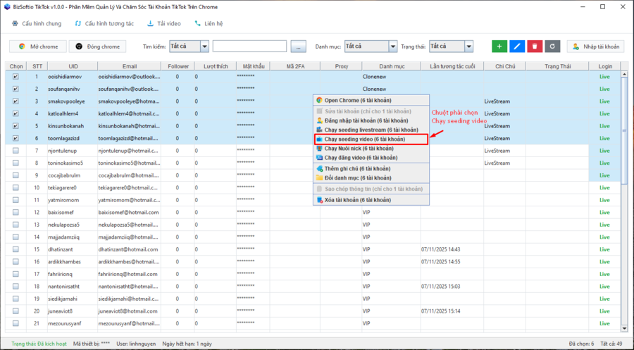Expand the Danh mục category dropdown
Screen dimensions: 634x350
[392, 46]
